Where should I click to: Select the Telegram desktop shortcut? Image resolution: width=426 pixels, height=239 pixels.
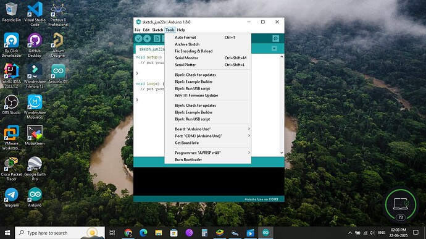pos(11,198)
